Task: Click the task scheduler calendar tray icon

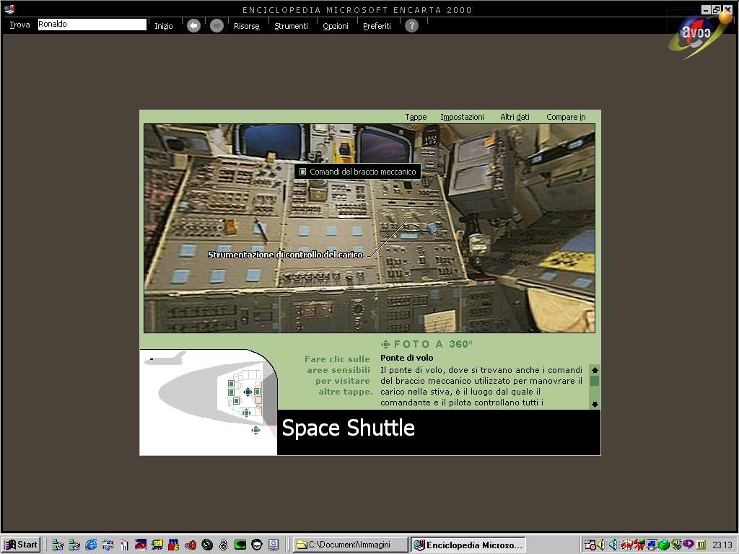Action: 590,545
